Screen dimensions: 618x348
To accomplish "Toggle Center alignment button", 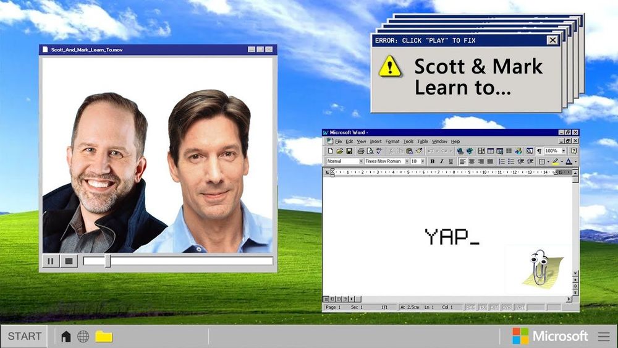I will click(x=472, y=161).
